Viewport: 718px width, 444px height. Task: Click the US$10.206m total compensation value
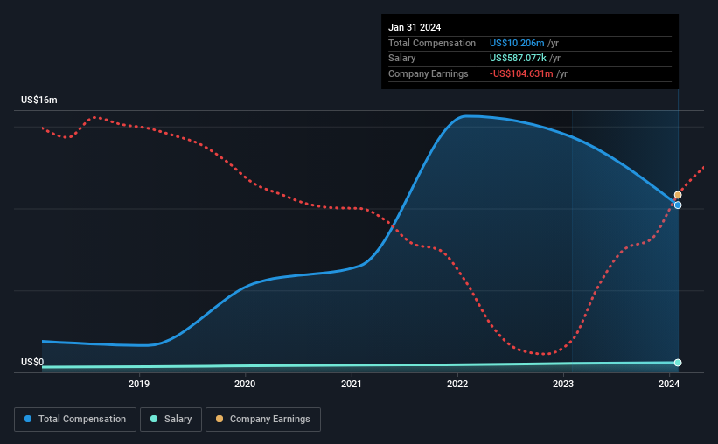click(x=517, y=43)
